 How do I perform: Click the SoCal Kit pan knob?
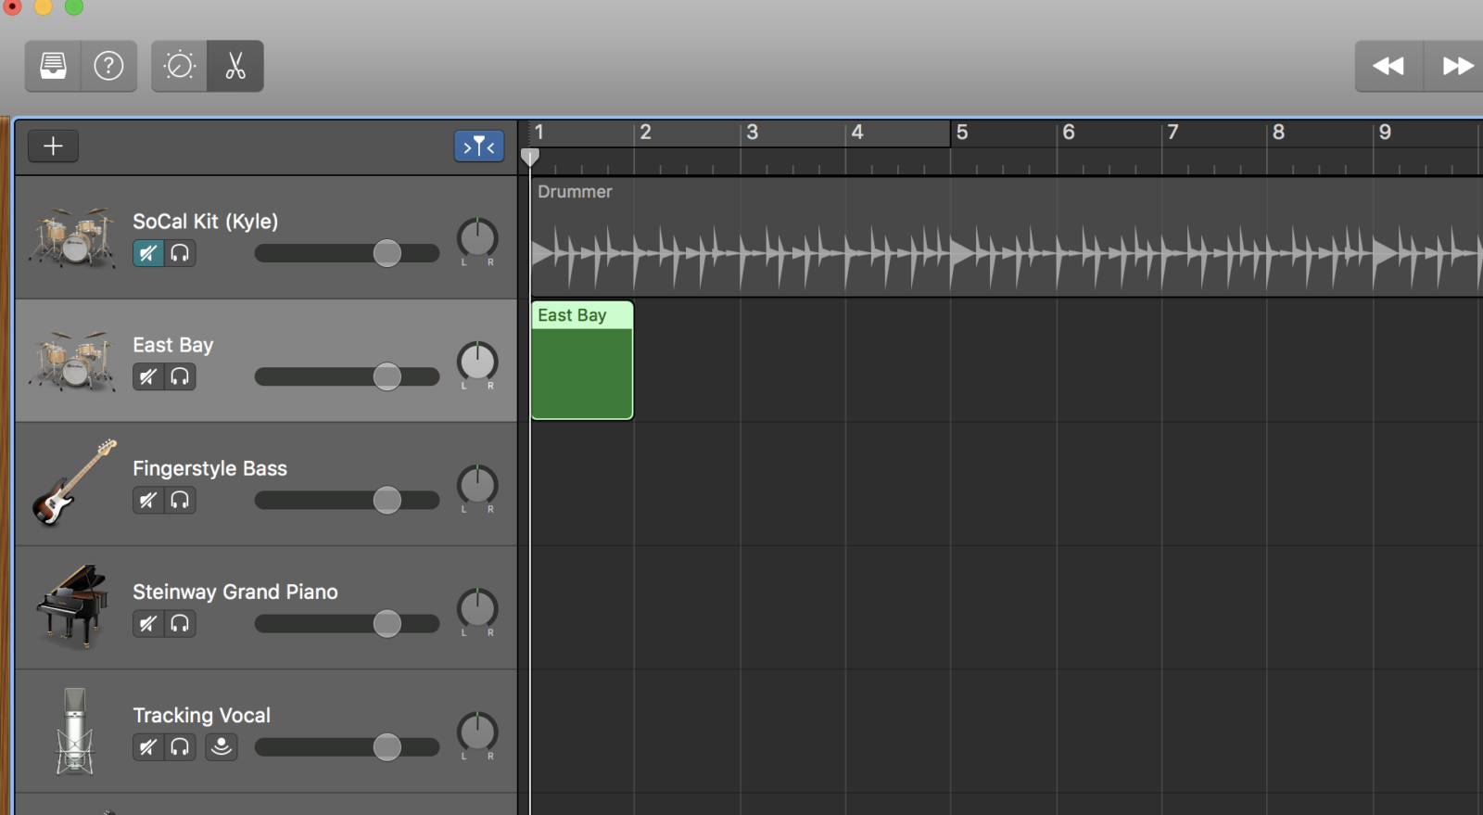[x=477, y=239]
